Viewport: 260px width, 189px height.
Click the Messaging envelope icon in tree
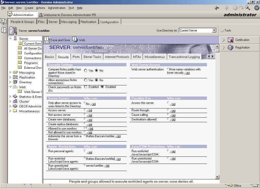pyautogui.click(x=15, y=72)
